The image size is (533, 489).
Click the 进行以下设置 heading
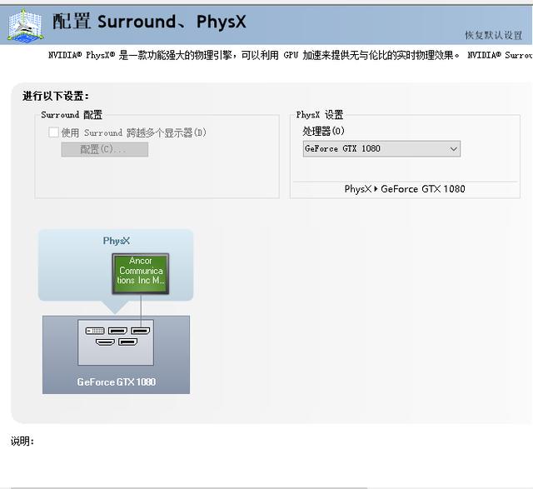[56, 97]
